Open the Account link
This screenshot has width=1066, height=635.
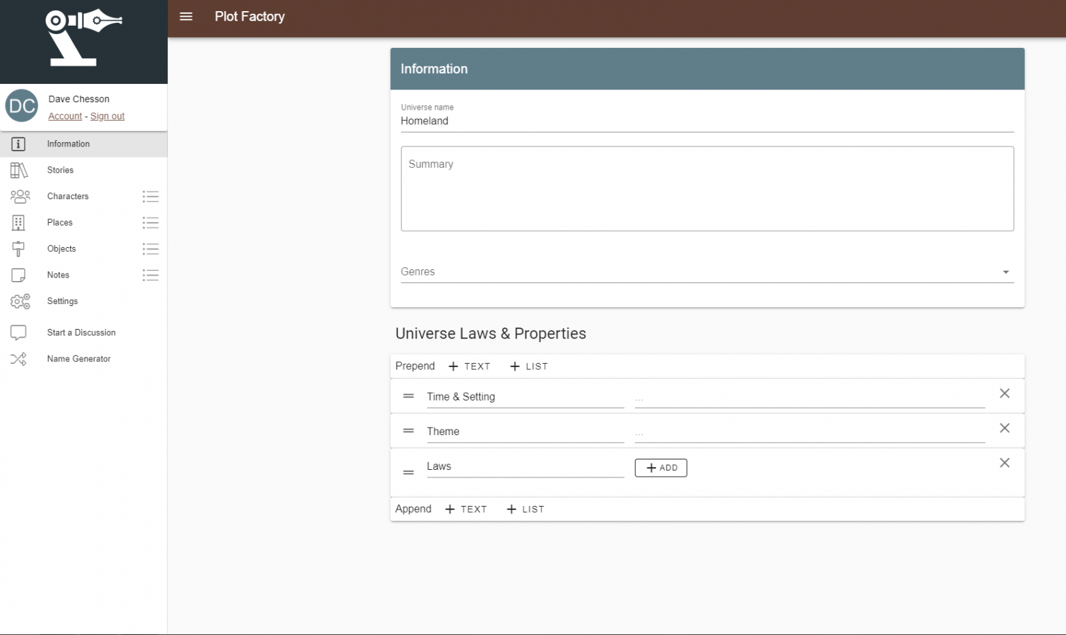pyautogui.click(x=65, y=117)
